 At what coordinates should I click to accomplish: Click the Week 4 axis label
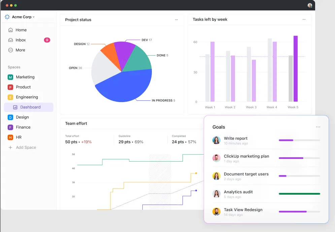272,107
